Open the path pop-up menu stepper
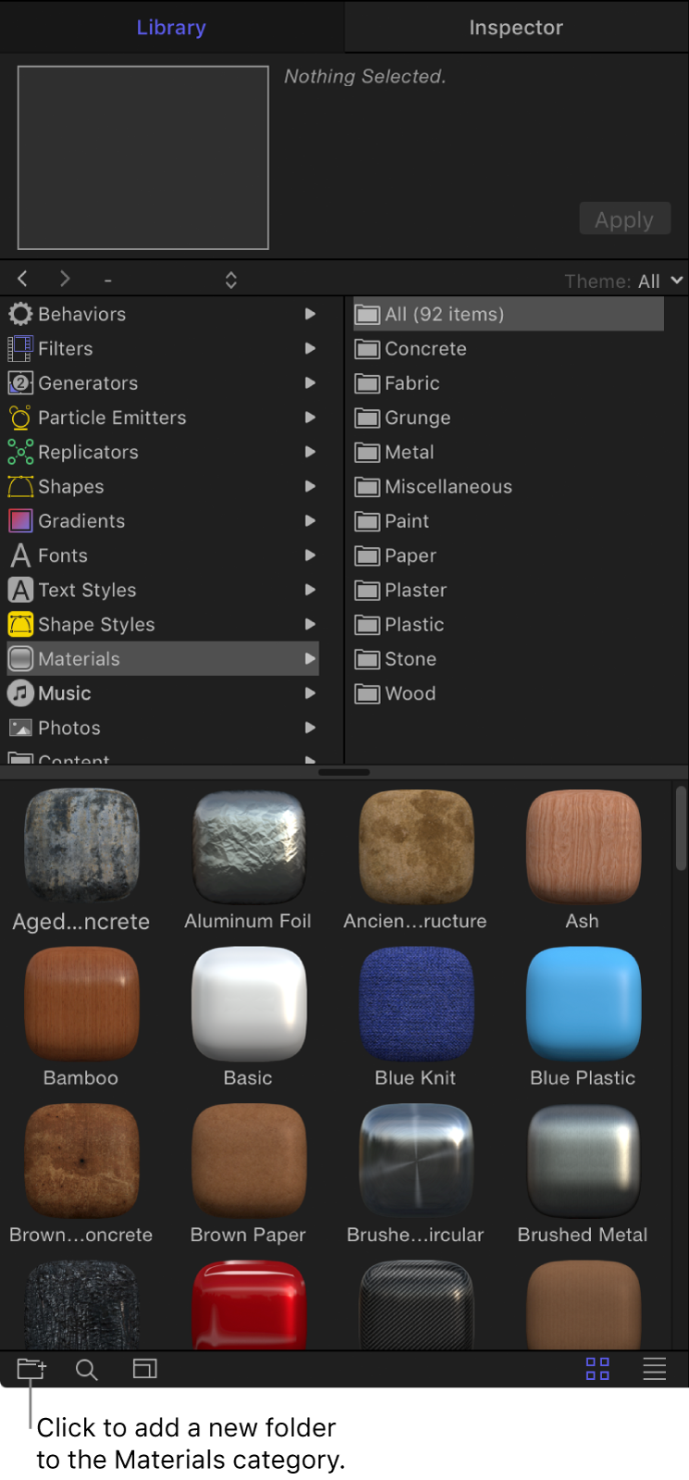 coord(231,280)
